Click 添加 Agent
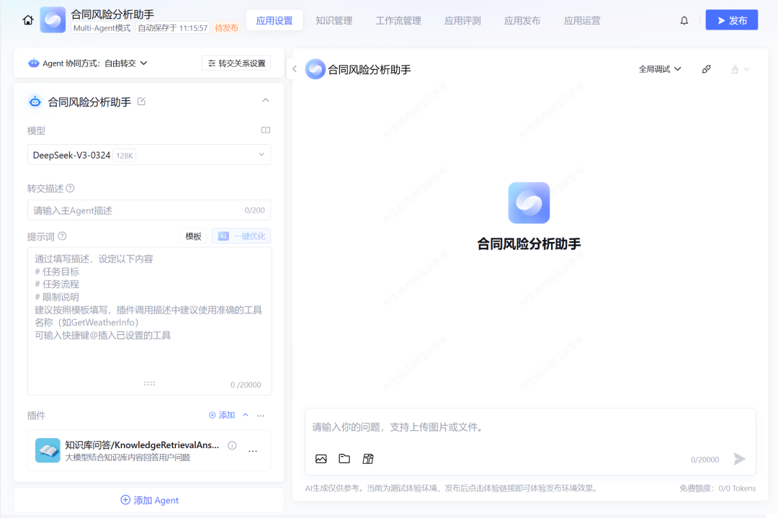 click(x=149, y=500)
